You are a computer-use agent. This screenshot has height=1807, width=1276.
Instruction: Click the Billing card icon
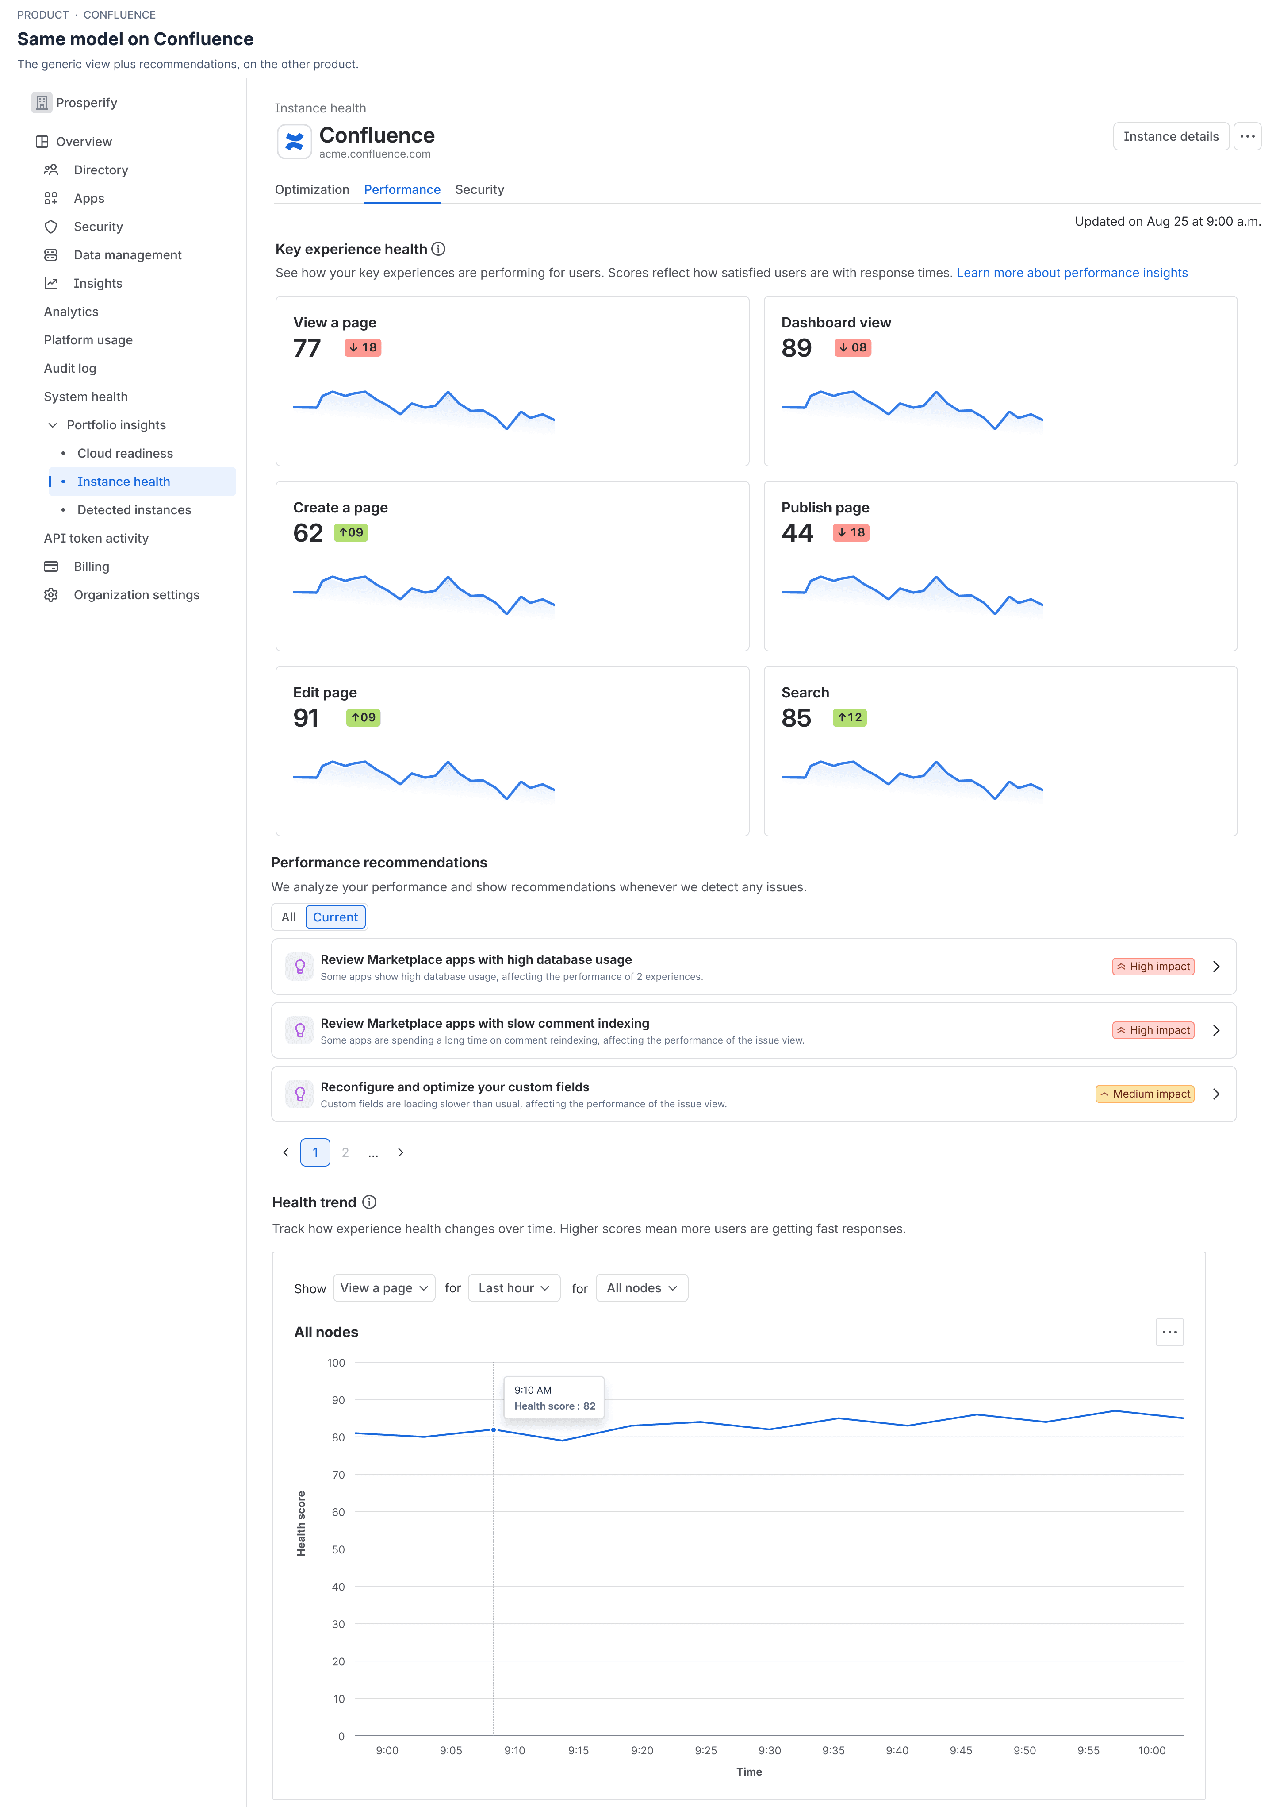(x=51, y=566)
